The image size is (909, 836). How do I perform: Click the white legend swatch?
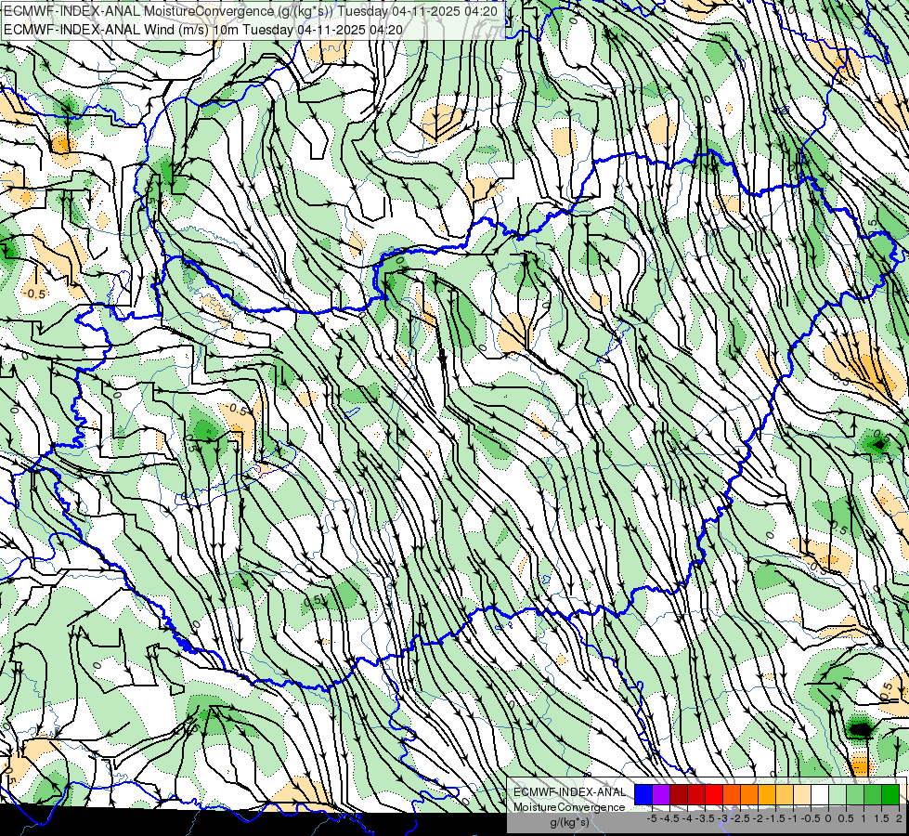point(820,795)
